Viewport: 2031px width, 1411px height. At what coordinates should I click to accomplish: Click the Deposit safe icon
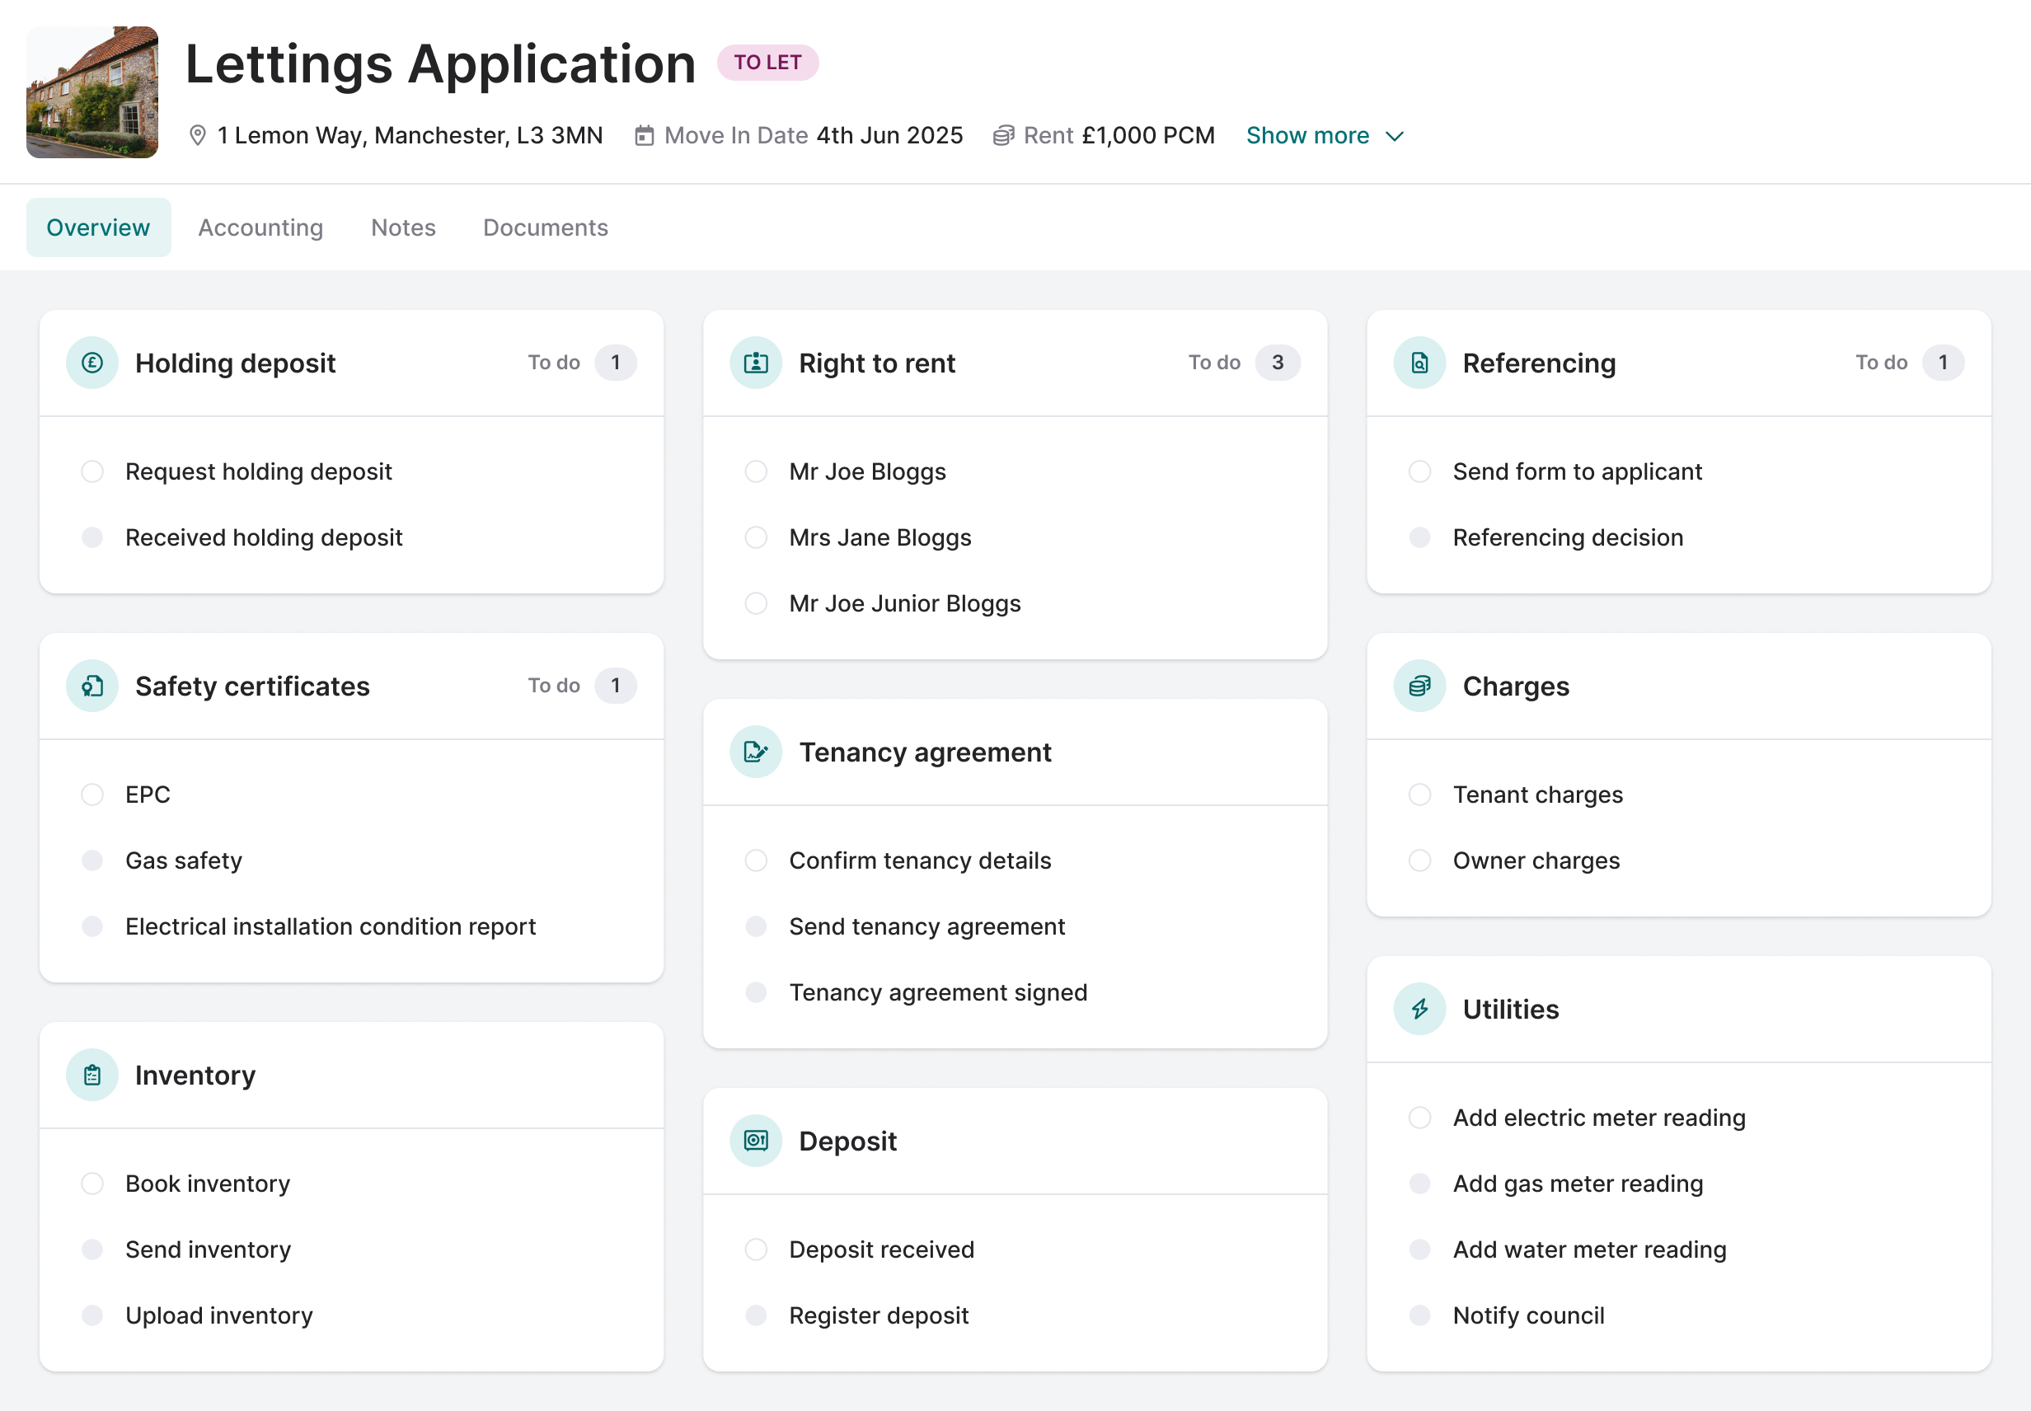(x=755, y=1141)
